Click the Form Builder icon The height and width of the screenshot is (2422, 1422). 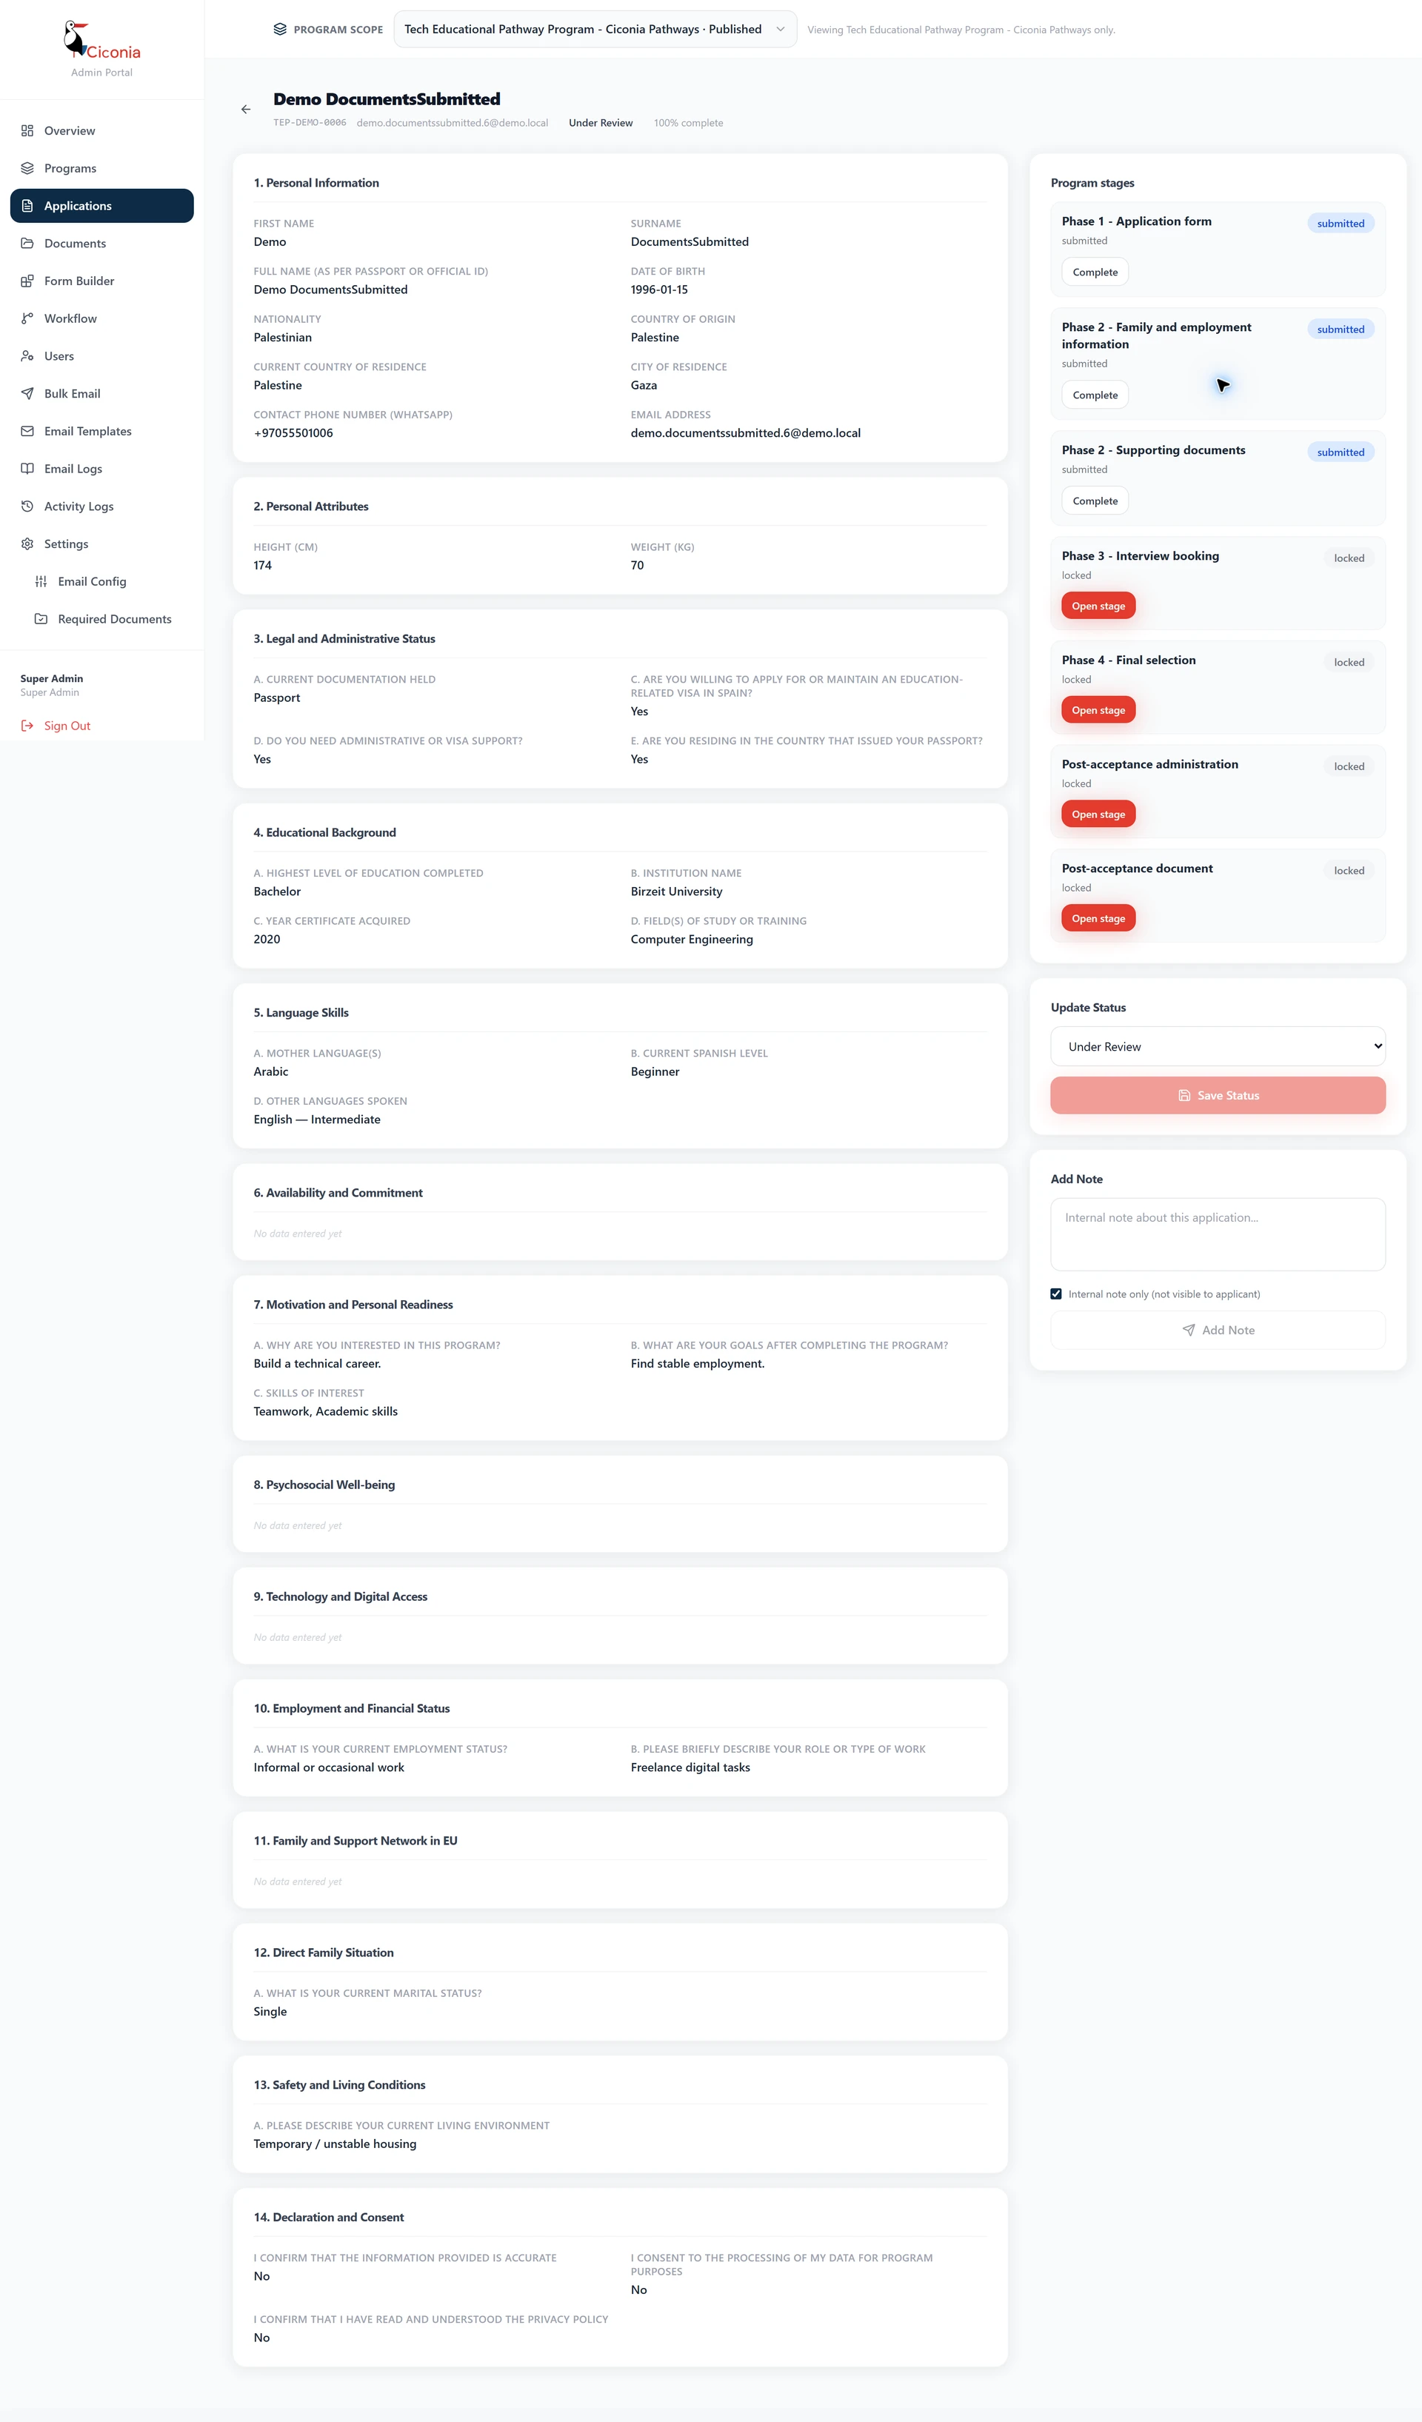coord(27,281)
